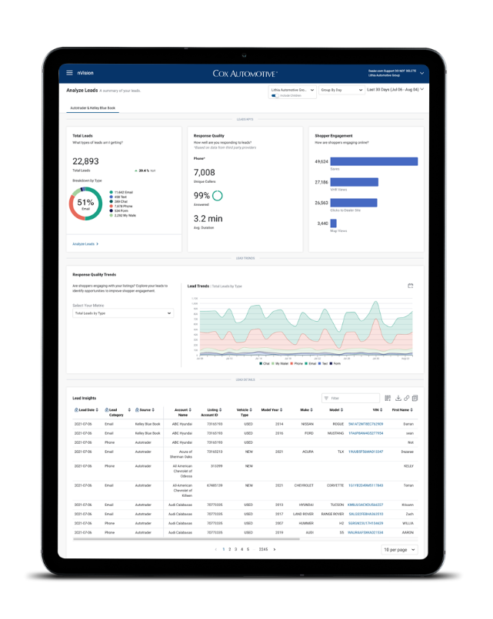493x619 pixels.
Task: Click the filter funnel icon in the Filter box
Action: [326, 398]
